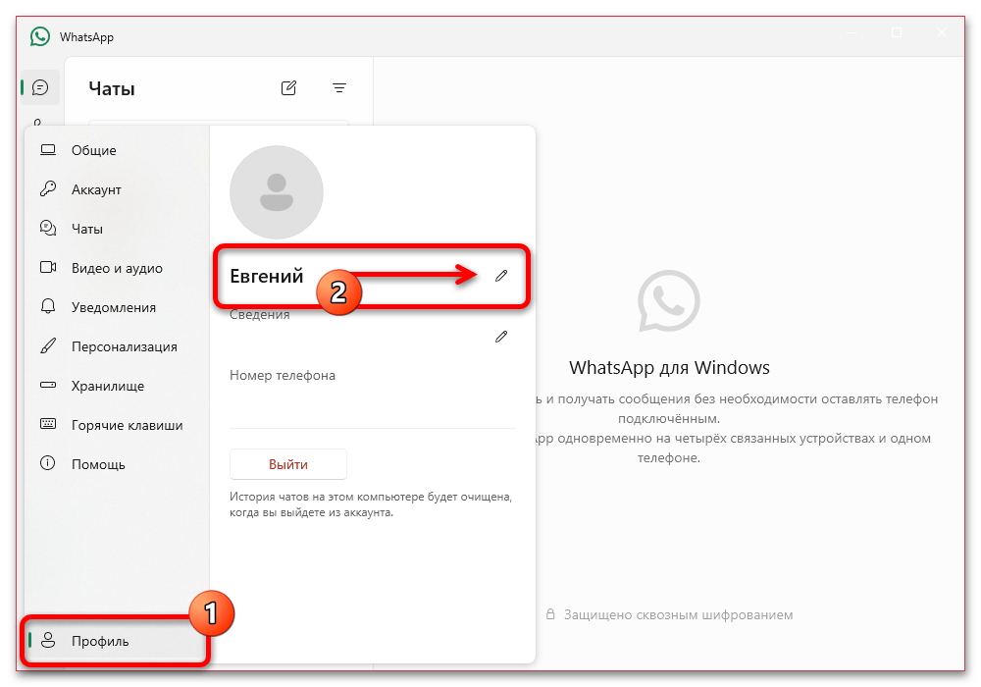Click the pencil icon next to Евгений

click(501, 276)
